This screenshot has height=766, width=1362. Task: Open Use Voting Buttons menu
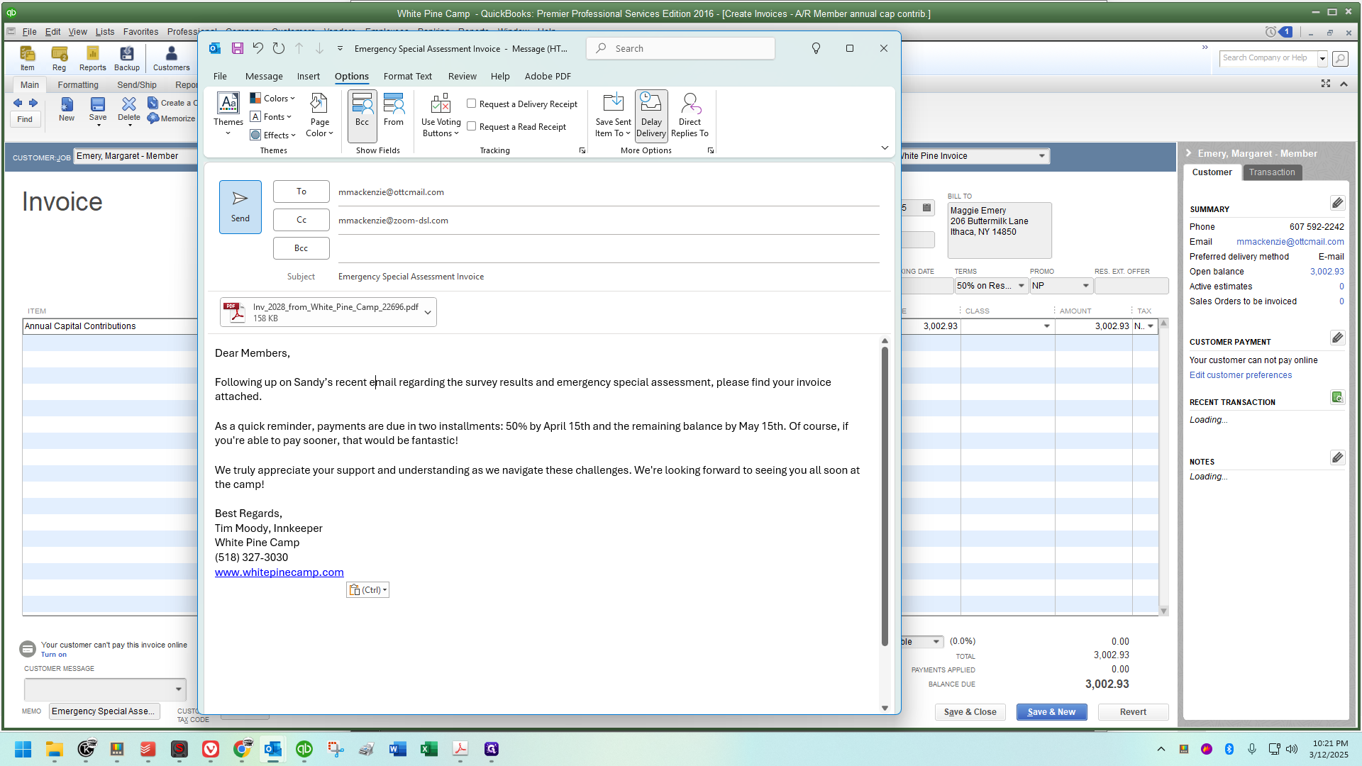(x=441, y=114)
